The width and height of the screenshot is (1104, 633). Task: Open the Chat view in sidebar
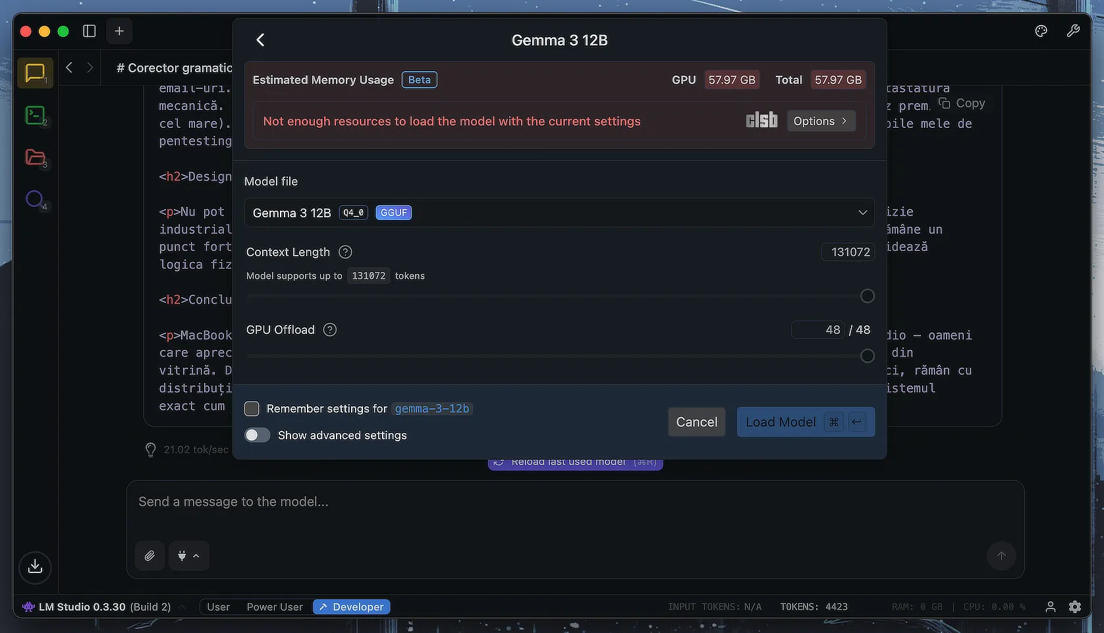(x=35, y=72)
